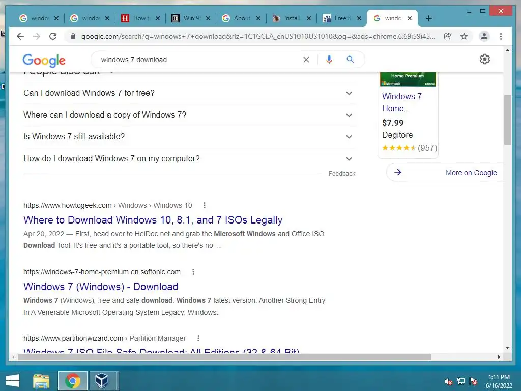Click the scroll right arrow

[499, 357]
